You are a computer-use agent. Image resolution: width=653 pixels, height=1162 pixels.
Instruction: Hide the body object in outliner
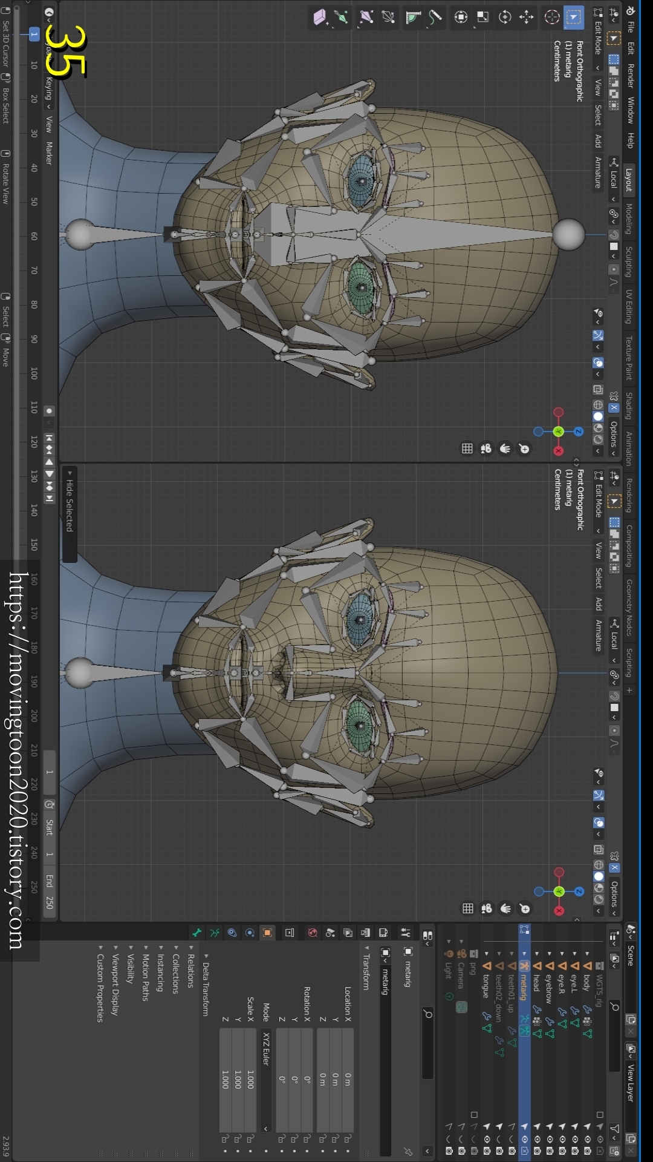tap(587, 1138)
